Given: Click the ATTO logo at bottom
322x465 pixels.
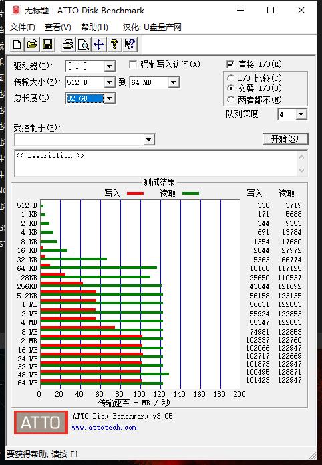Looking at the screenshot, I should pos(41,422).
